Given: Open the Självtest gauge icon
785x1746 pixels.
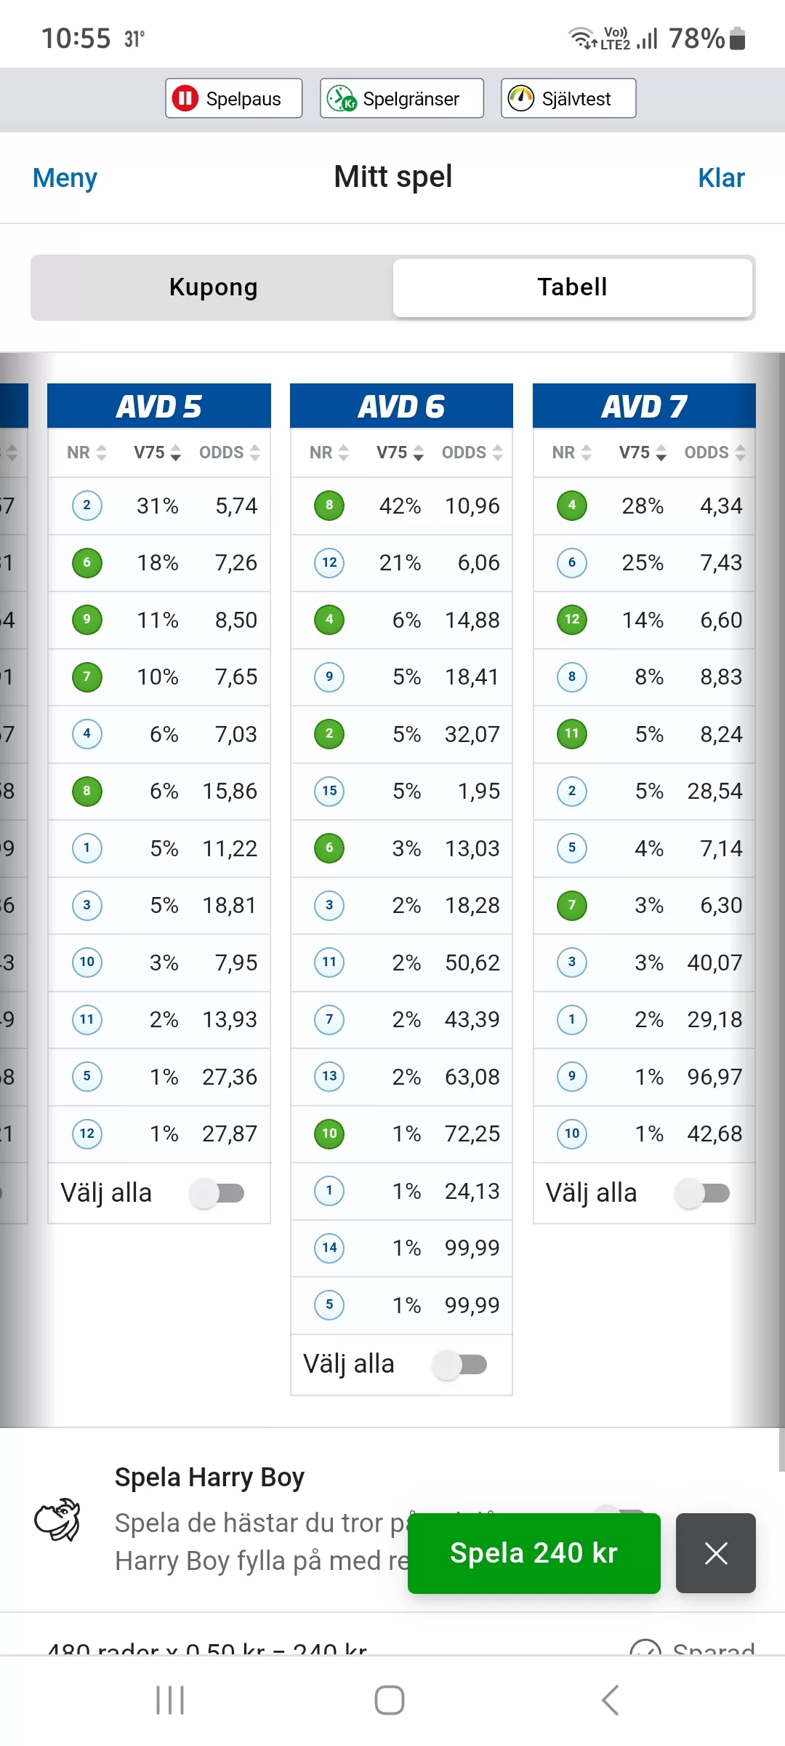Looking at the screenshot, I should tap(520, 98).
